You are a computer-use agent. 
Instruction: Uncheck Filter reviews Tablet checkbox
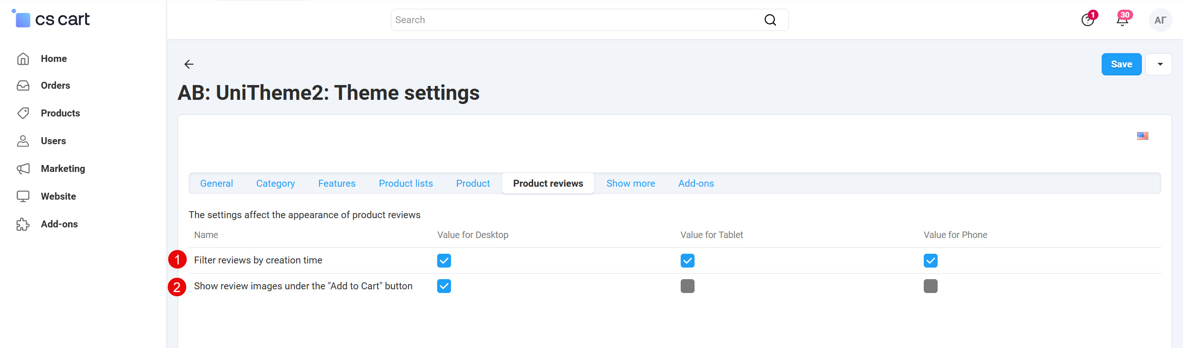tap(688, 261)
